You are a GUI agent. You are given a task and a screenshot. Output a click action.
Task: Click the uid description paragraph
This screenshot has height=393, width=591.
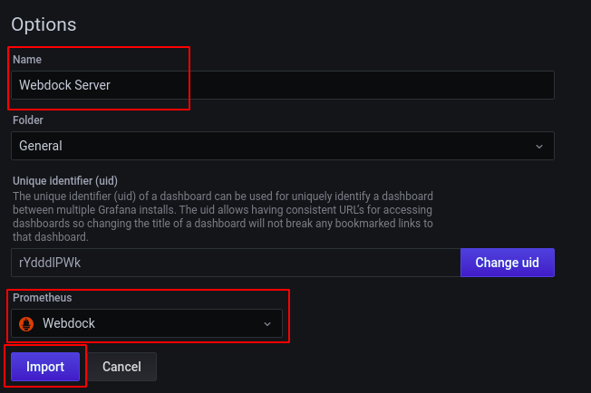pyautogui.click(x=227, y=216)
